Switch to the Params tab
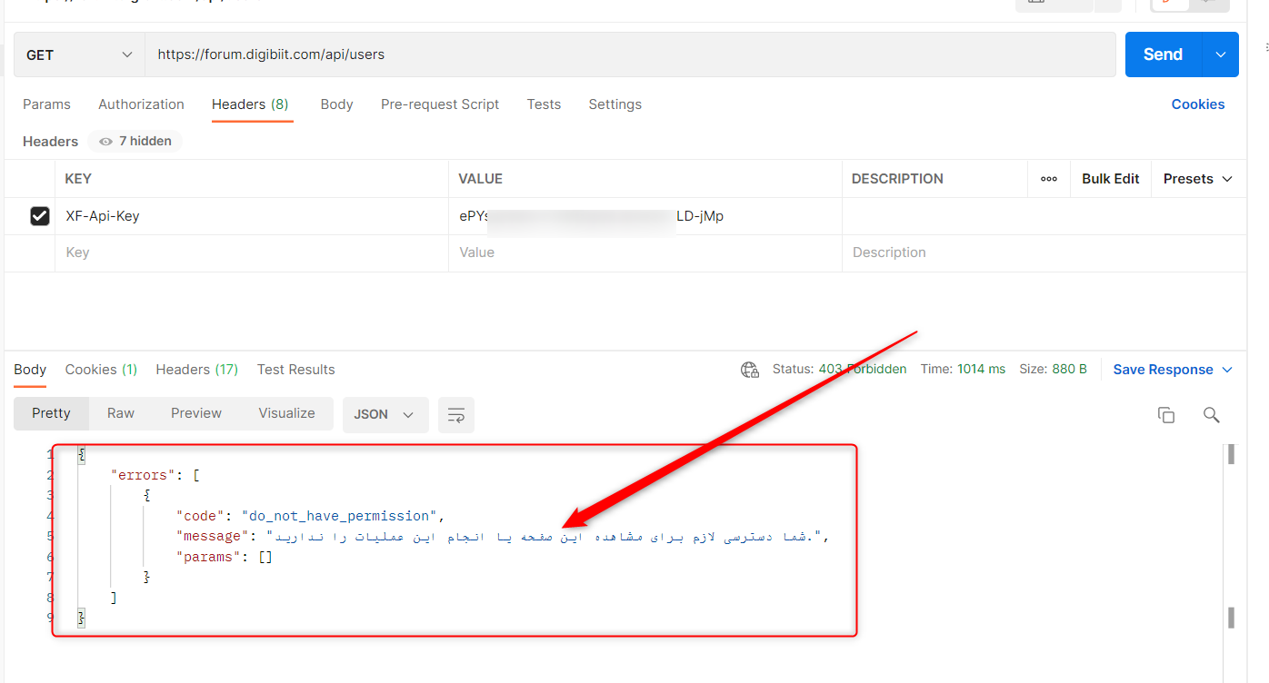The width and height of the screenshot is (1269, 683). pos(46,104)
